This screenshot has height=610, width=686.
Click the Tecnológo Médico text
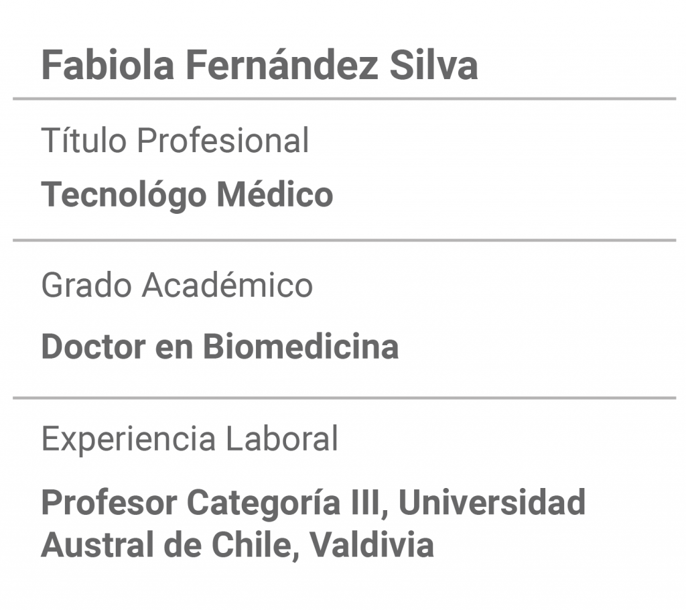(188, 195)
